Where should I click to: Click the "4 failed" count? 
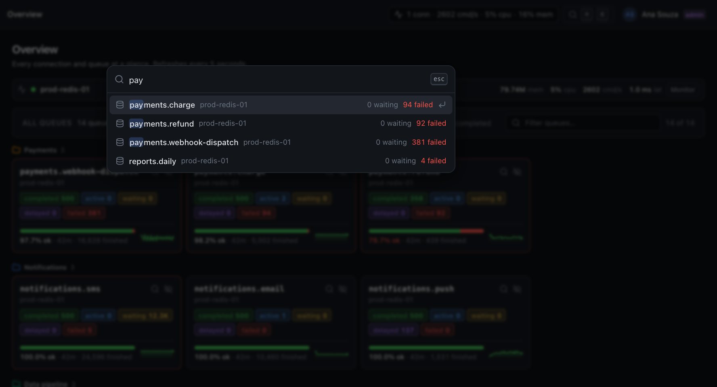[x=434, y=161]
